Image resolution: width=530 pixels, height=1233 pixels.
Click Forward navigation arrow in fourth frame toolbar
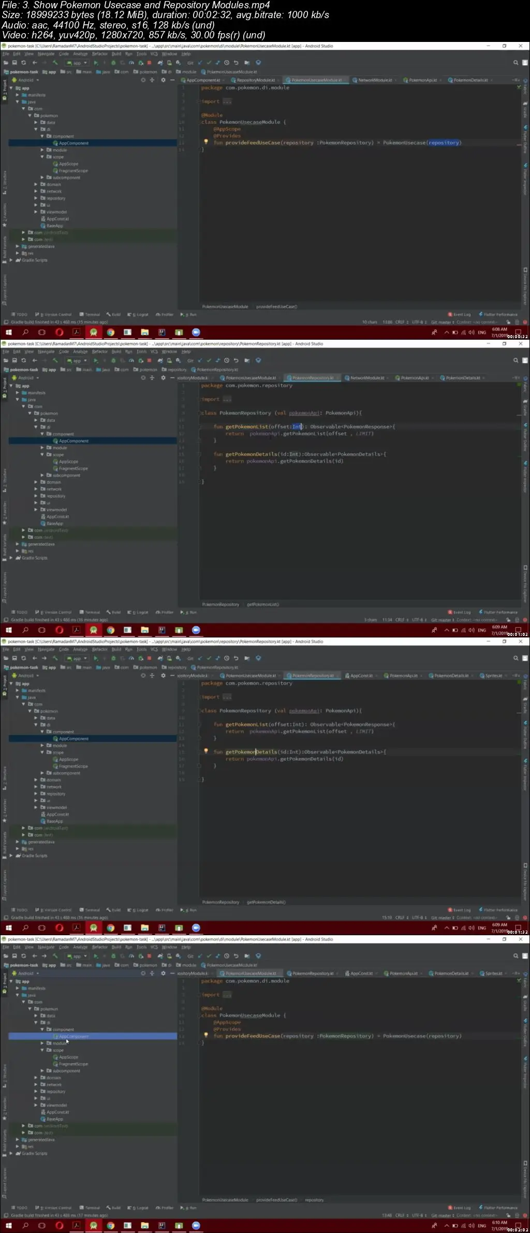(44, 956)
